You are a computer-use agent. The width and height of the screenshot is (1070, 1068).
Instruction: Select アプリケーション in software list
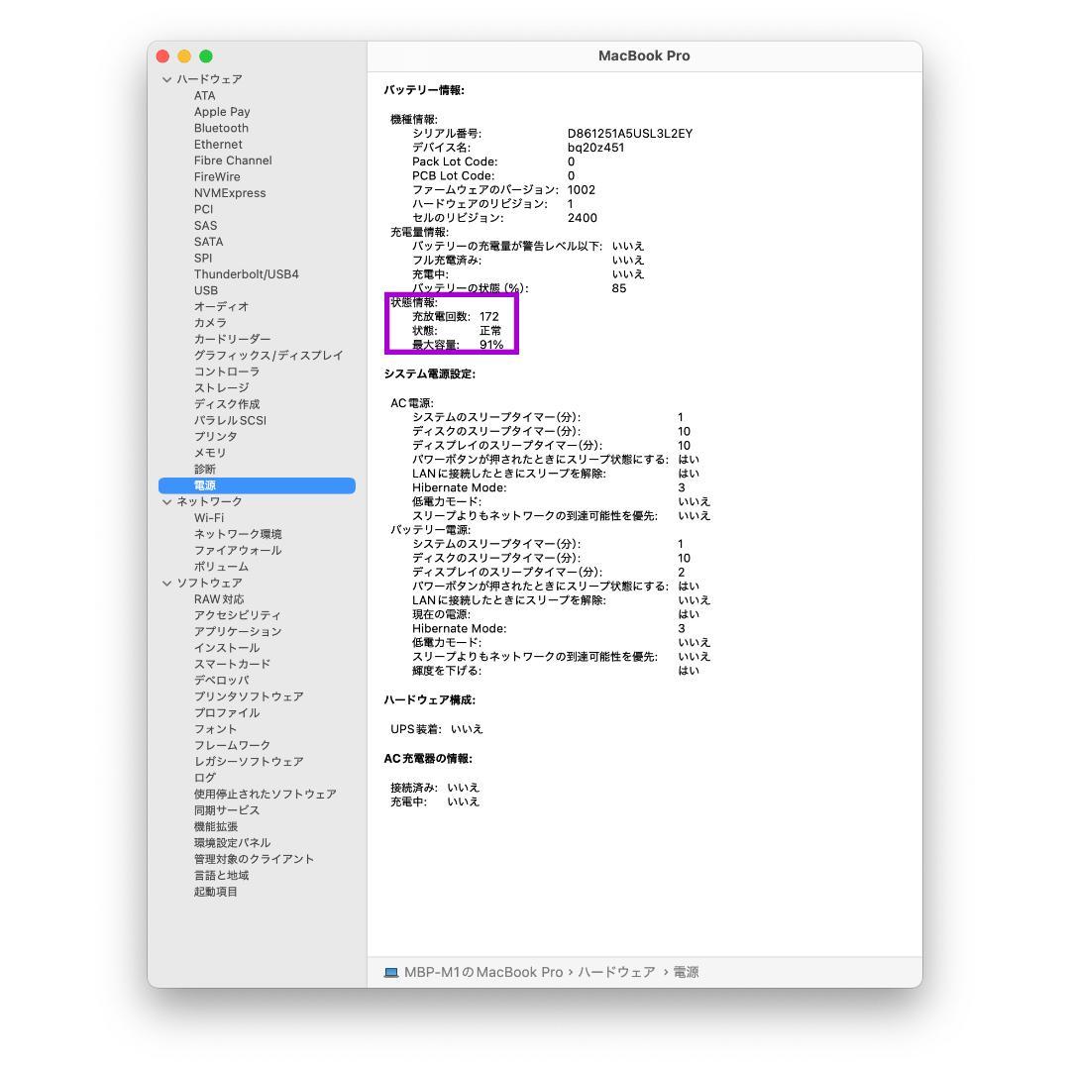[x=237, y=631]
